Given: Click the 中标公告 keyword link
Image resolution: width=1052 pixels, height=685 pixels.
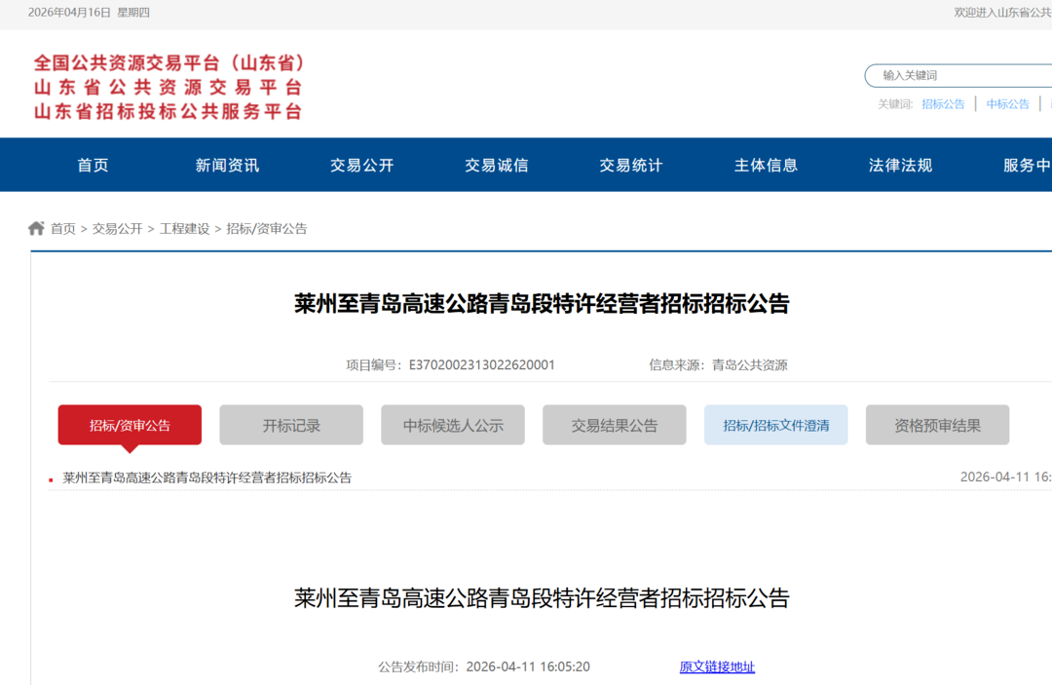Looking at the screenshot, I should tap(1007, 104).
